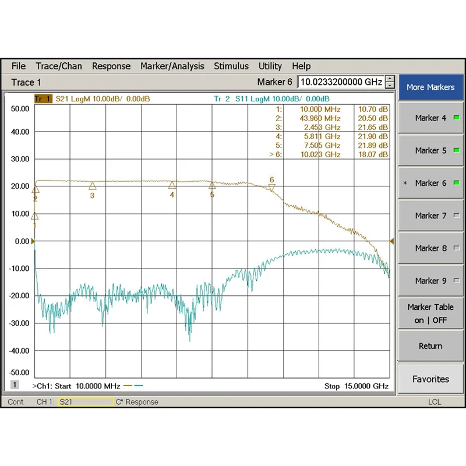This screenshot has width=466, height=466.
Task: Click the window number 1 box
Action: pos(15,384)
